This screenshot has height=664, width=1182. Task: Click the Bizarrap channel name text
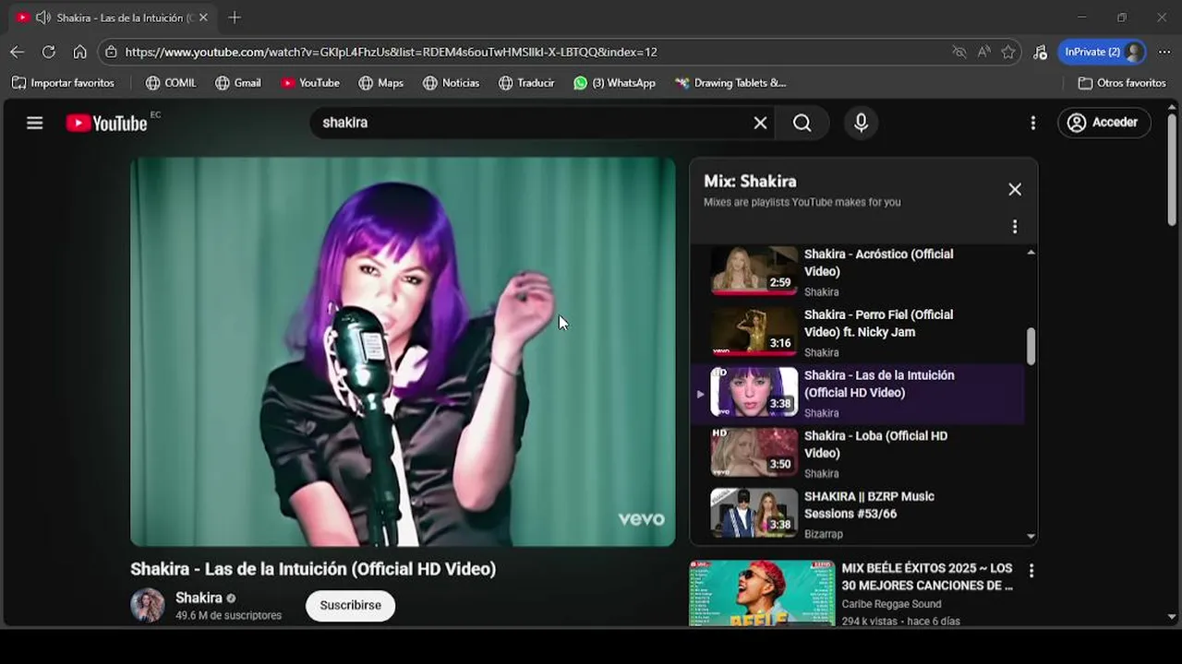[824, 534]
